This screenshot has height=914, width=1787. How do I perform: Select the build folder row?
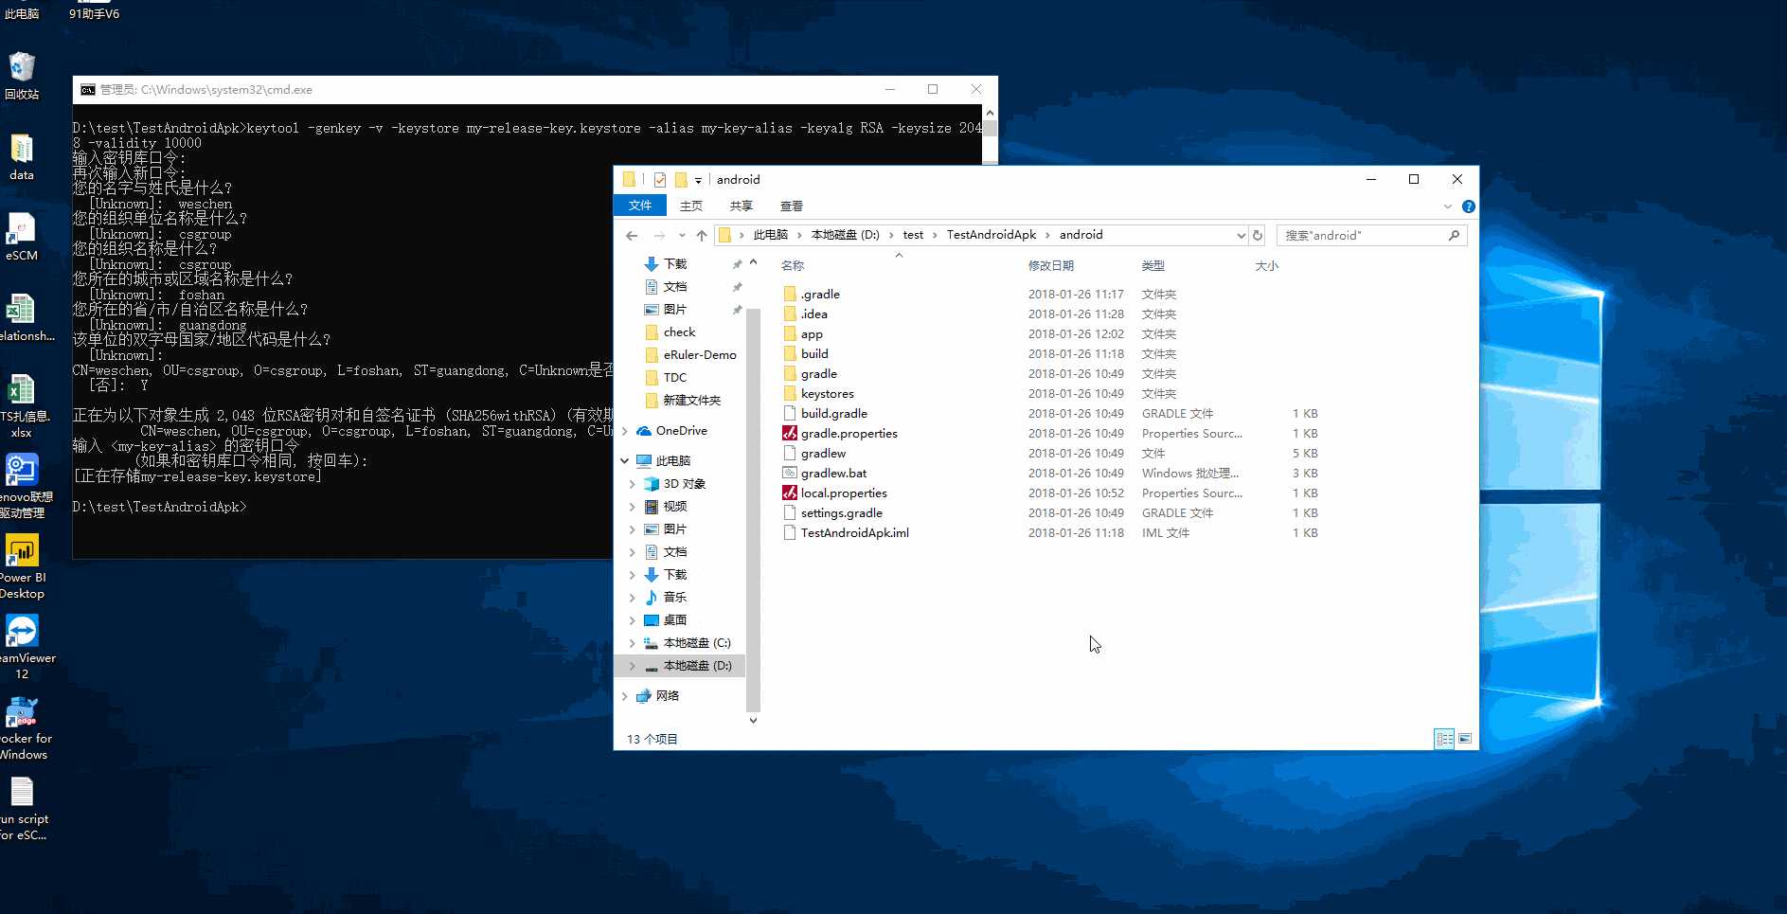(x=1051, y=353)
